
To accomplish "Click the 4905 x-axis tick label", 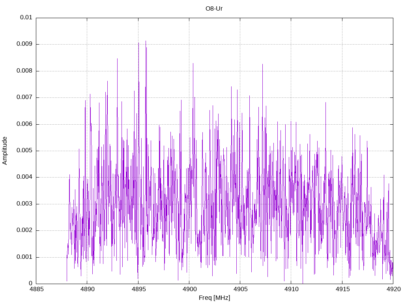I will (240, 289).
